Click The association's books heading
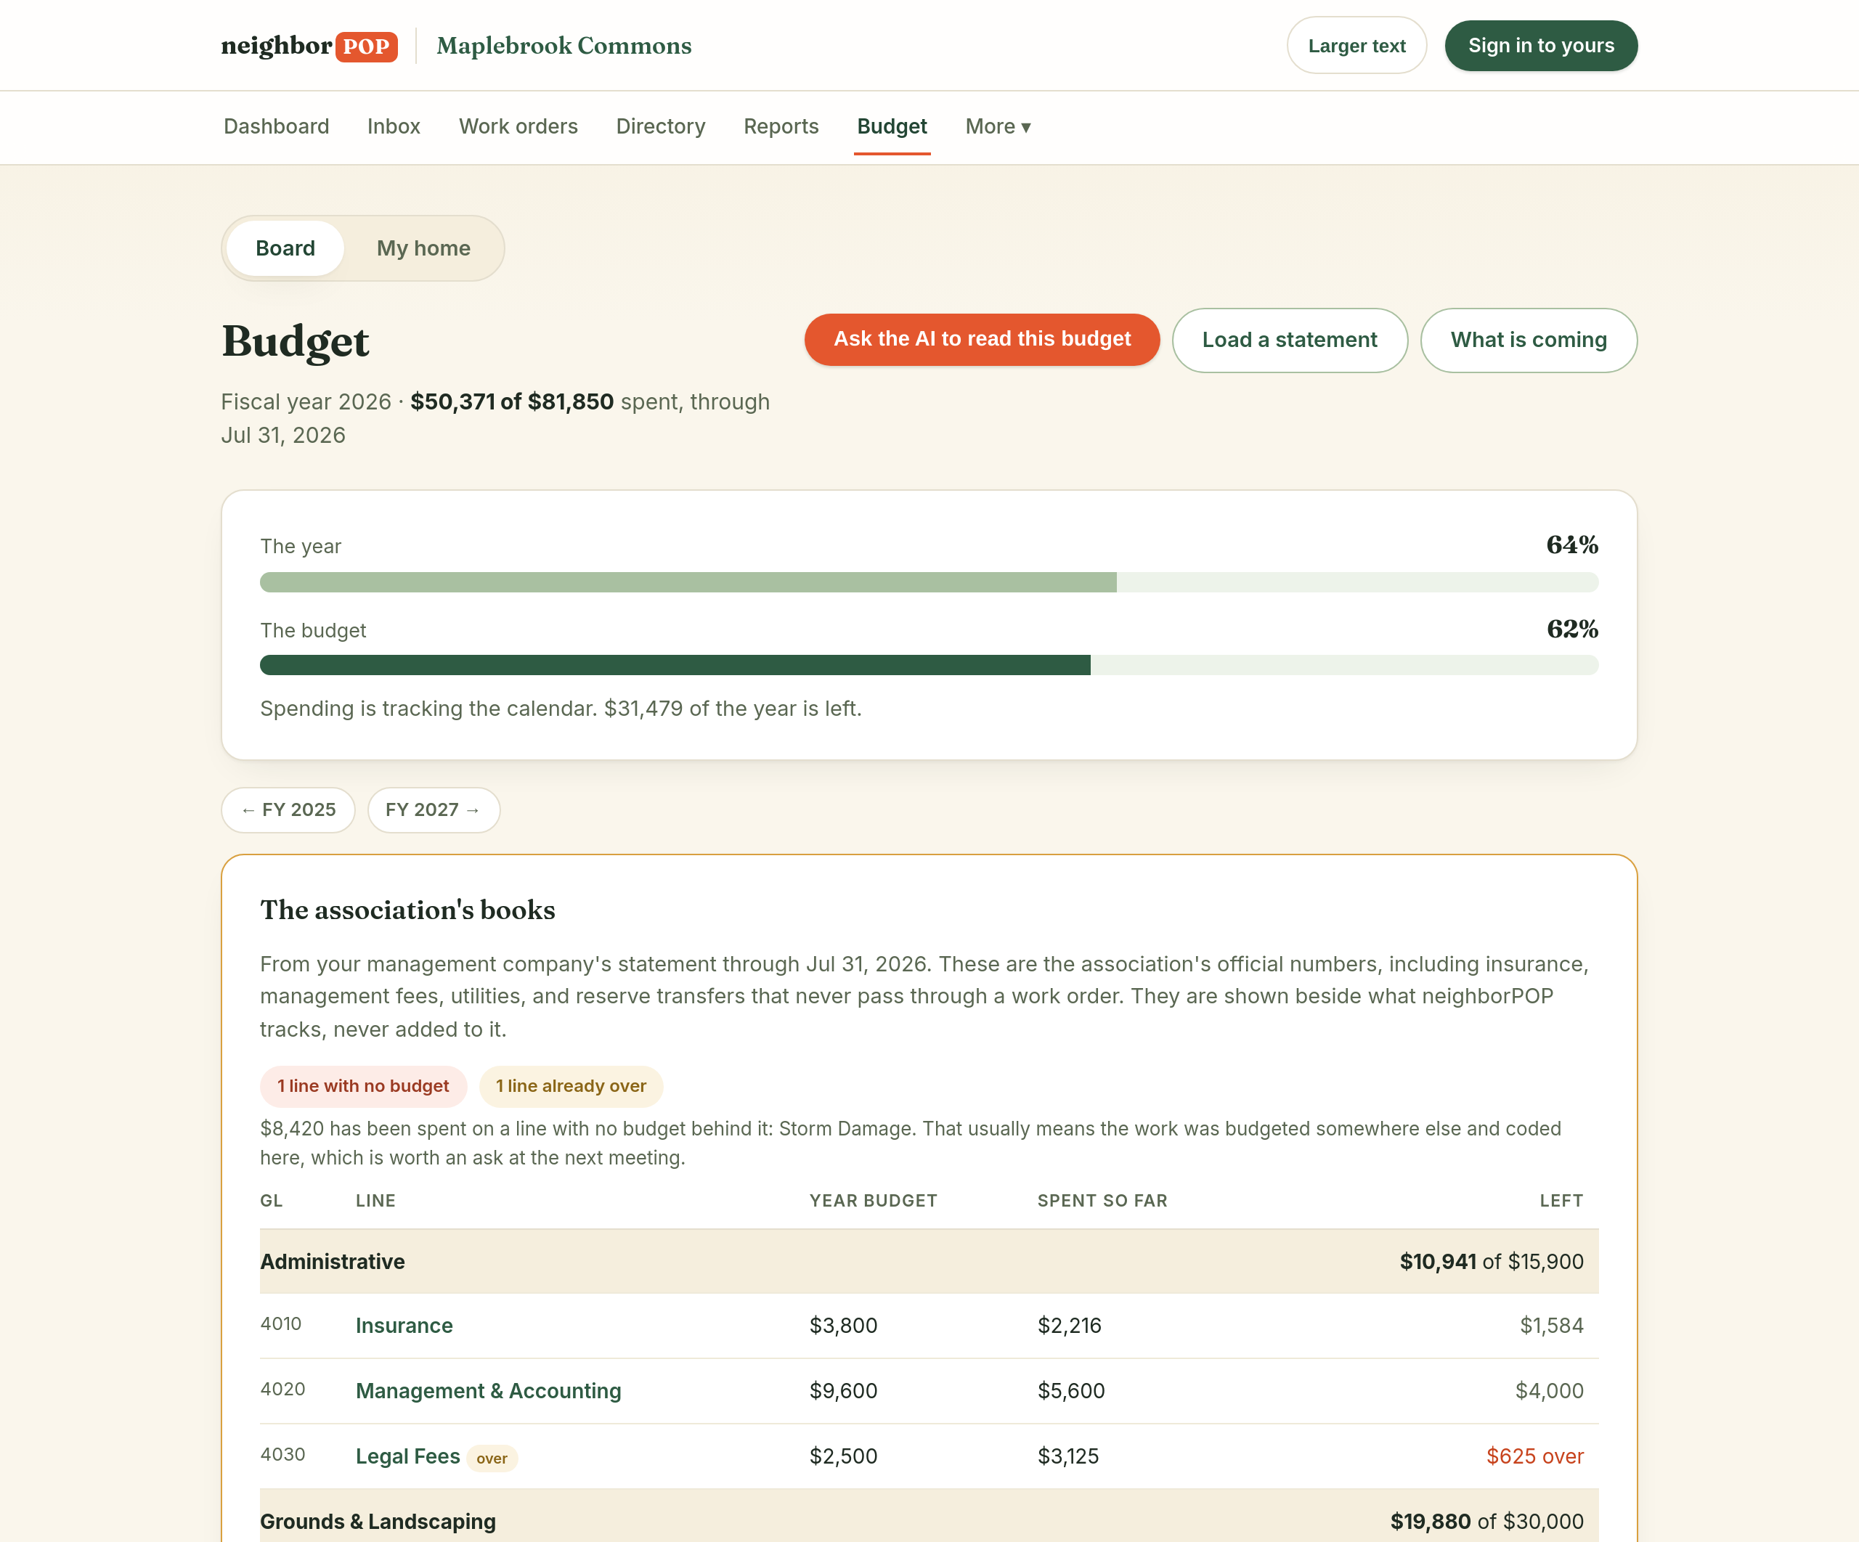The image size is (1859, 1542). point(407,909)
